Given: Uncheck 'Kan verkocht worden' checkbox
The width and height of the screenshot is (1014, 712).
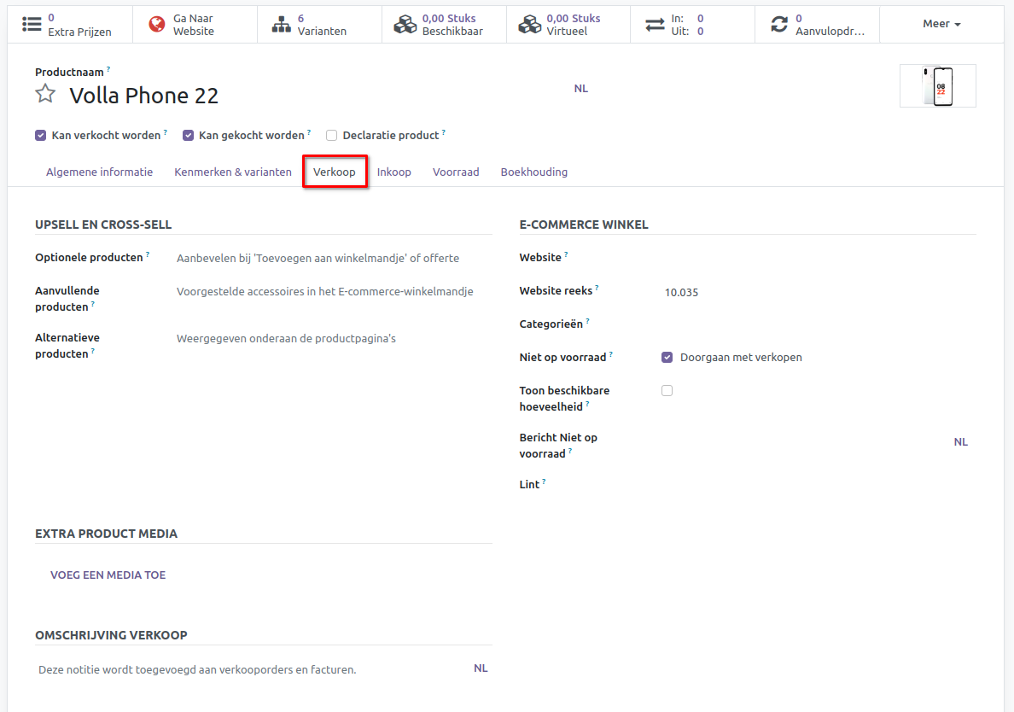Looking at the screenshot, I should tap(41, 135).
